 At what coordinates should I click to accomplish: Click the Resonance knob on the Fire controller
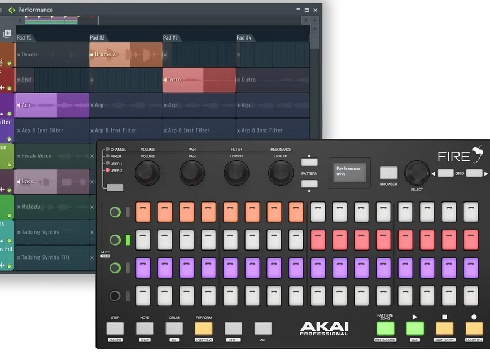pyautogui.click(x=281, y=173)
